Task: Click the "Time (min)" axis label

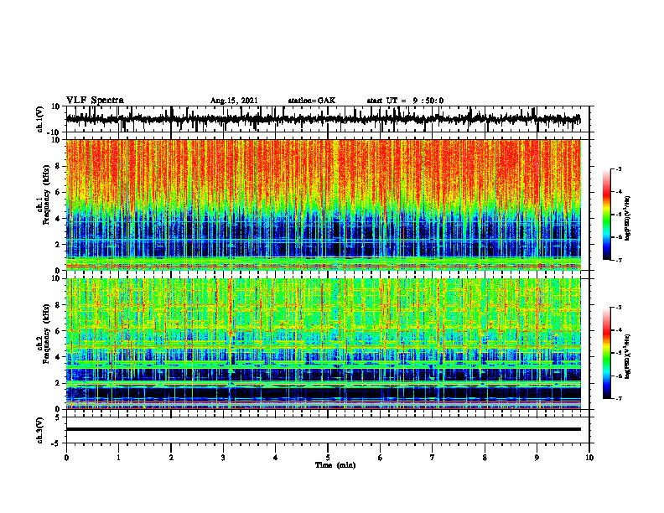Action: (x=335, y=465)
